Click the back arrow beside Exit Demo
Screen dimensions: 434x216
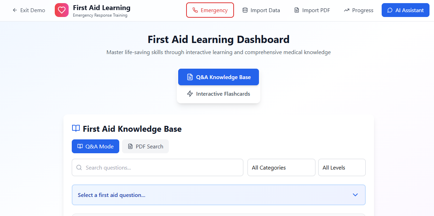(15, 10)
